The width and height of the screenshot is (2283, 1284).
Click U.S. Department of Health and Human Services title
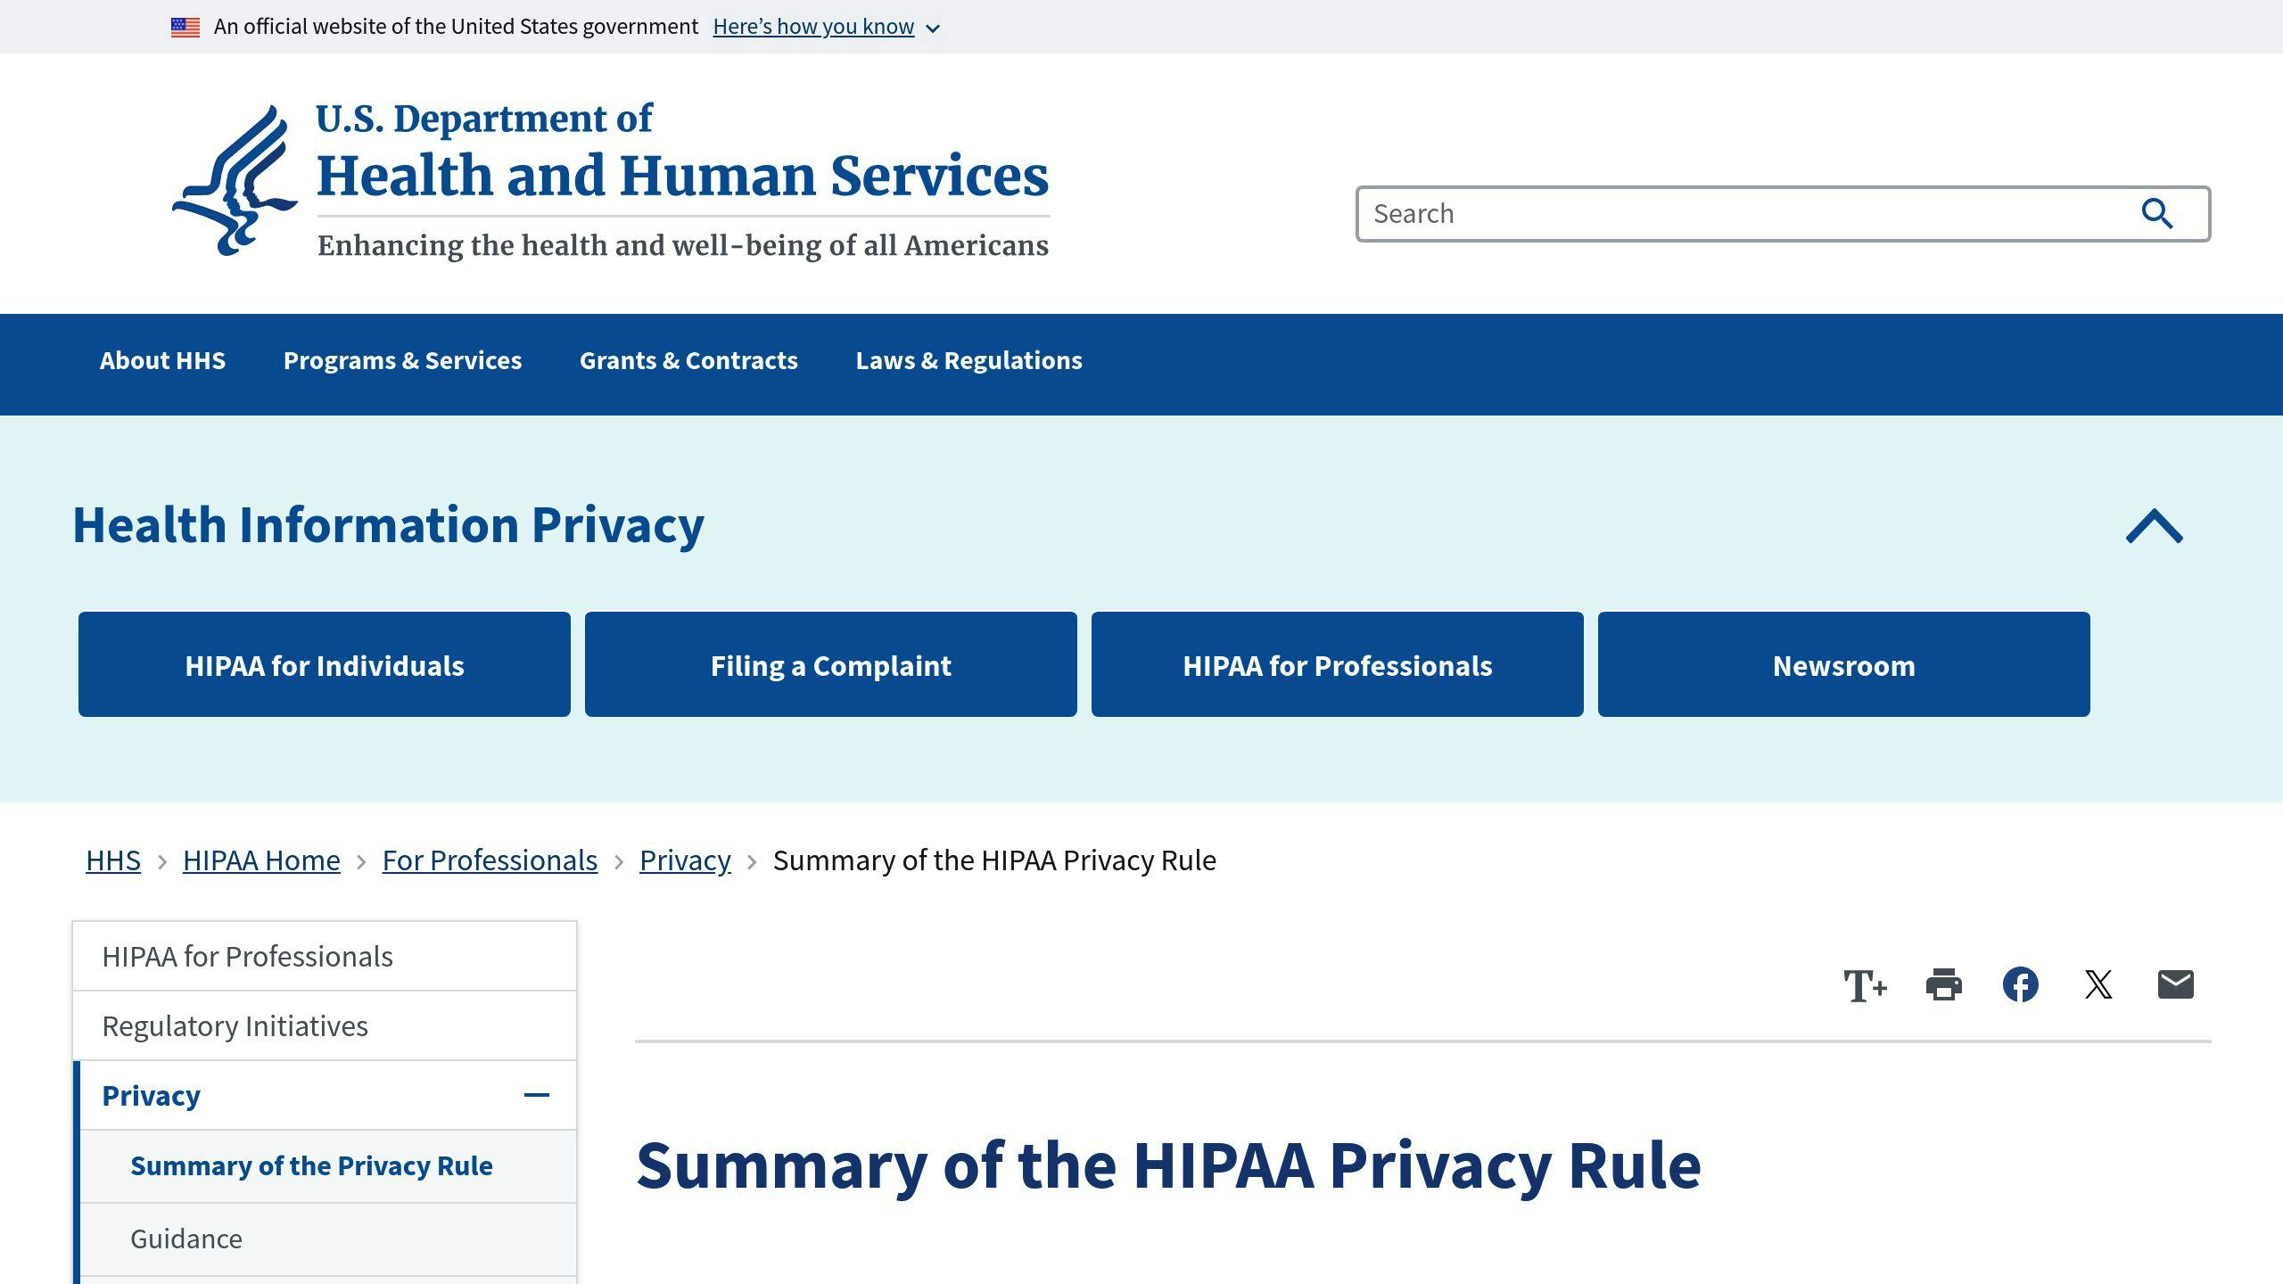point(683,150)
